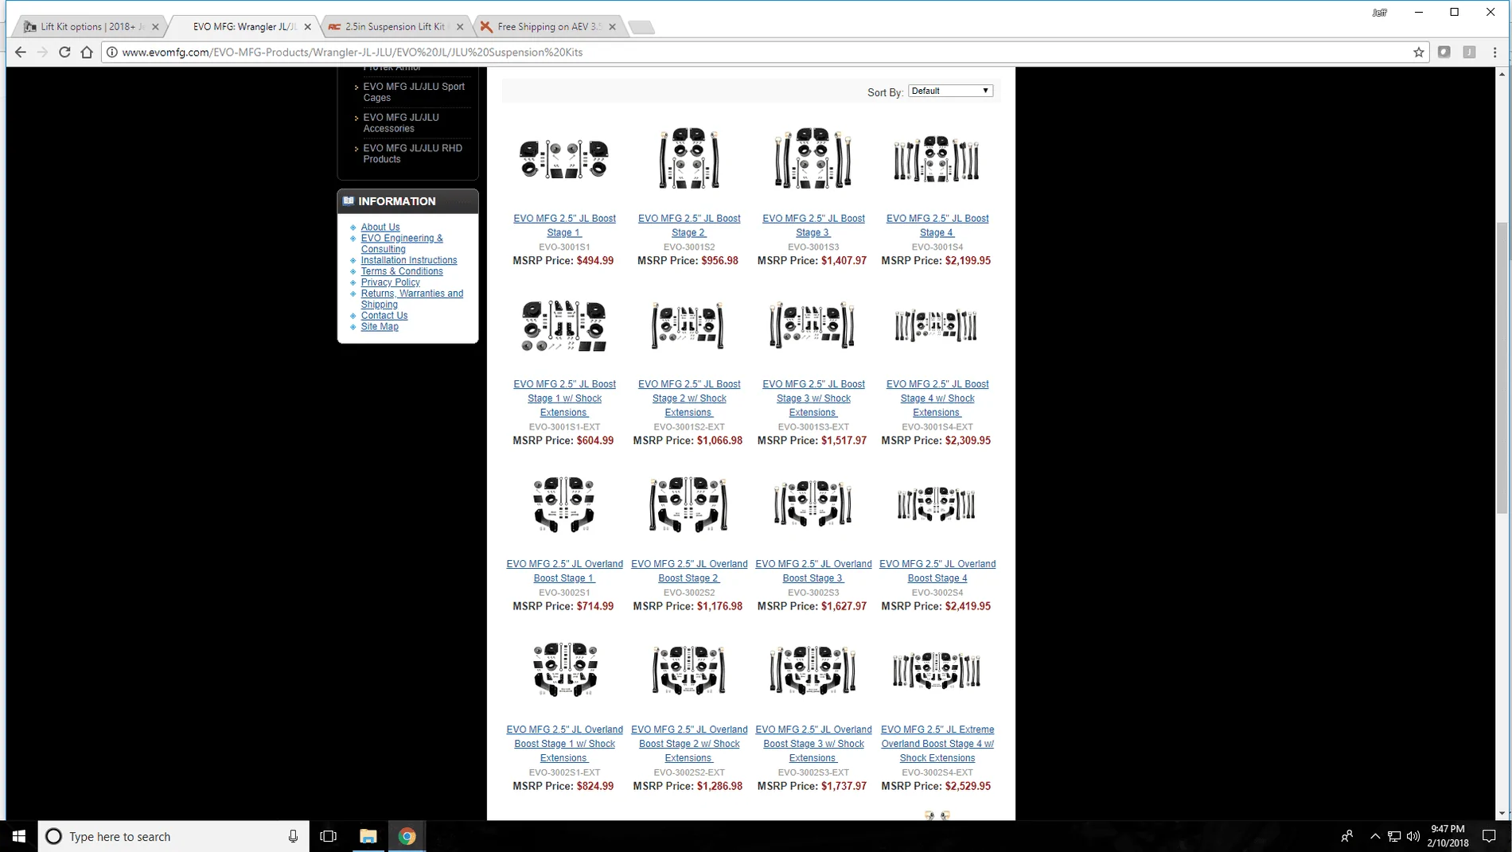Open Overland Boost Stage 2 w/ Shock Extensions link
The height and width of the screenshot is (852, 1512).
pyautogui.click(x=689, y=744)
